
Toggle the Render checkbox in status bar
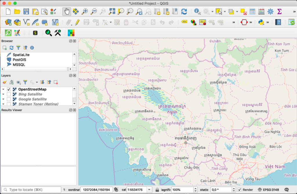click(x=240, y=190)
